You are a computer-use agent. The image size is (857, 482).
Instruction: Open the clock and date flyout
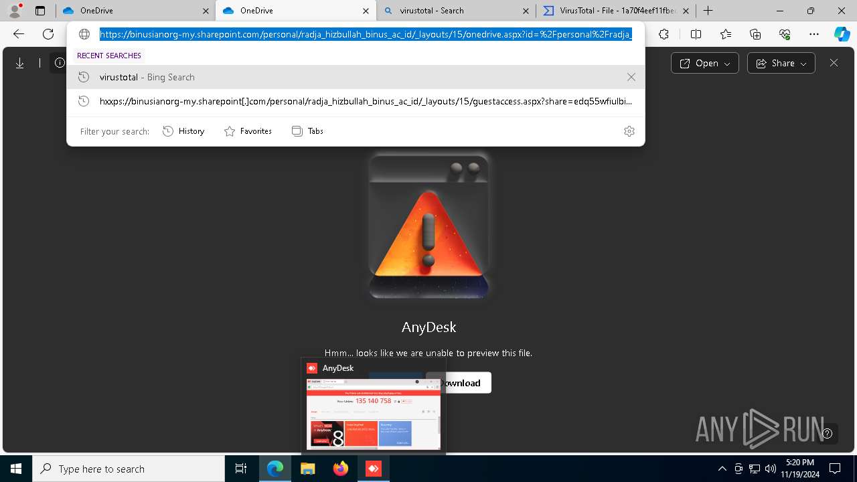click(801, 469)
